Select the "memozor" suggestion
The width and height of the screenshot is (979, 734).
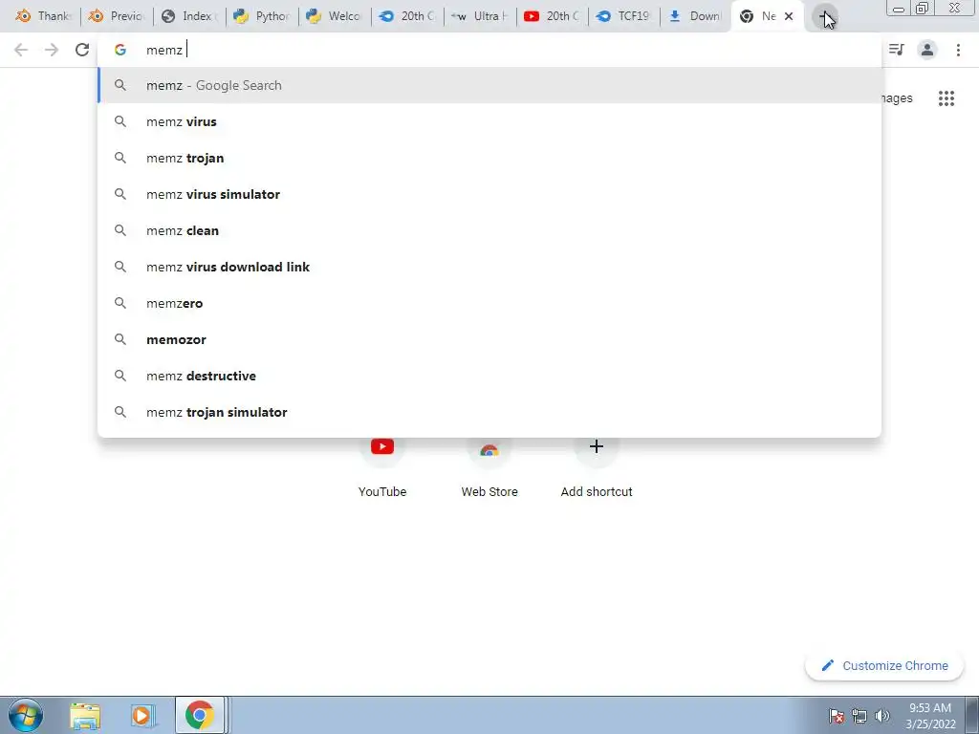pyautogui.click(x=489, y=339)
